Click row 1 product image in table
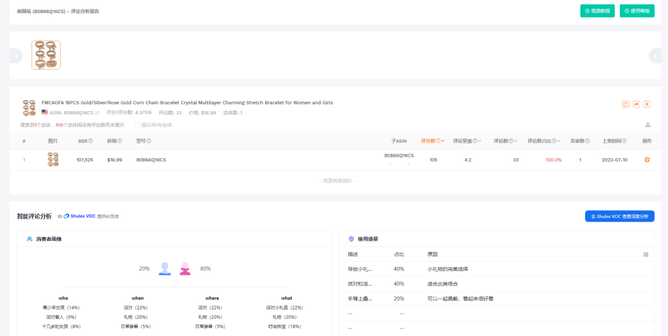The image size is (668, 336). pyautogui.click(x=53, y=159)
